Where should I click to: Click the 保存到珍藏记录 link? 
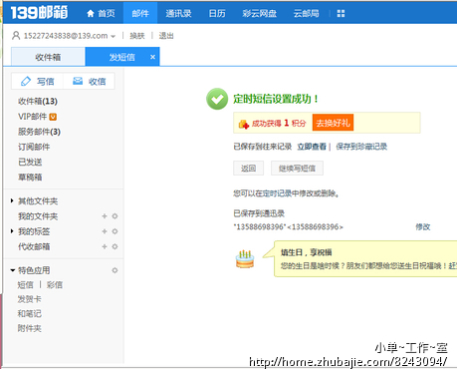pyautogui.click(x=361, y=147)
